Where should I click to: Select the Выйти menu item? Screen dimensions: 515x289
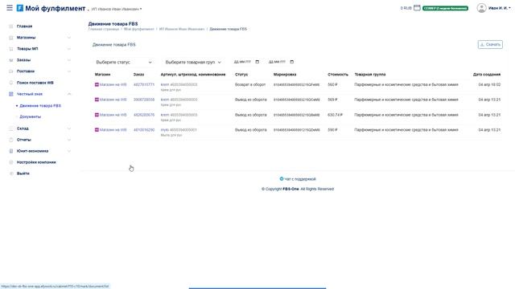23,173
